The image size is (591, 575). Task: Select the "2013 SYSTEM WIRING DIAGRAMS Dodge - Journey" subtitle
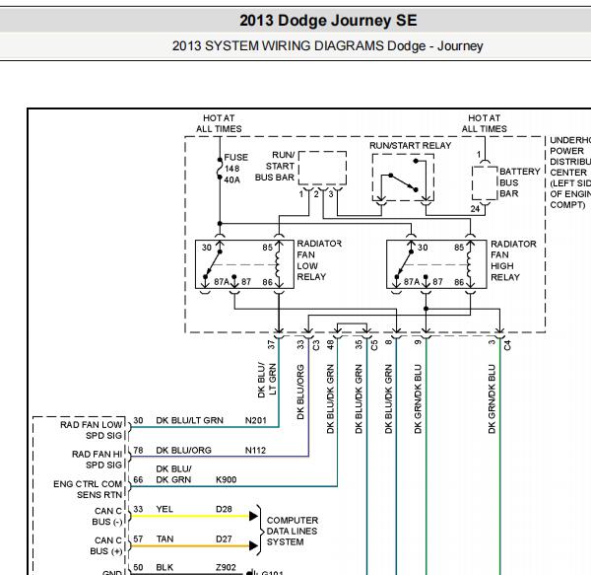[x=328, y=46]
